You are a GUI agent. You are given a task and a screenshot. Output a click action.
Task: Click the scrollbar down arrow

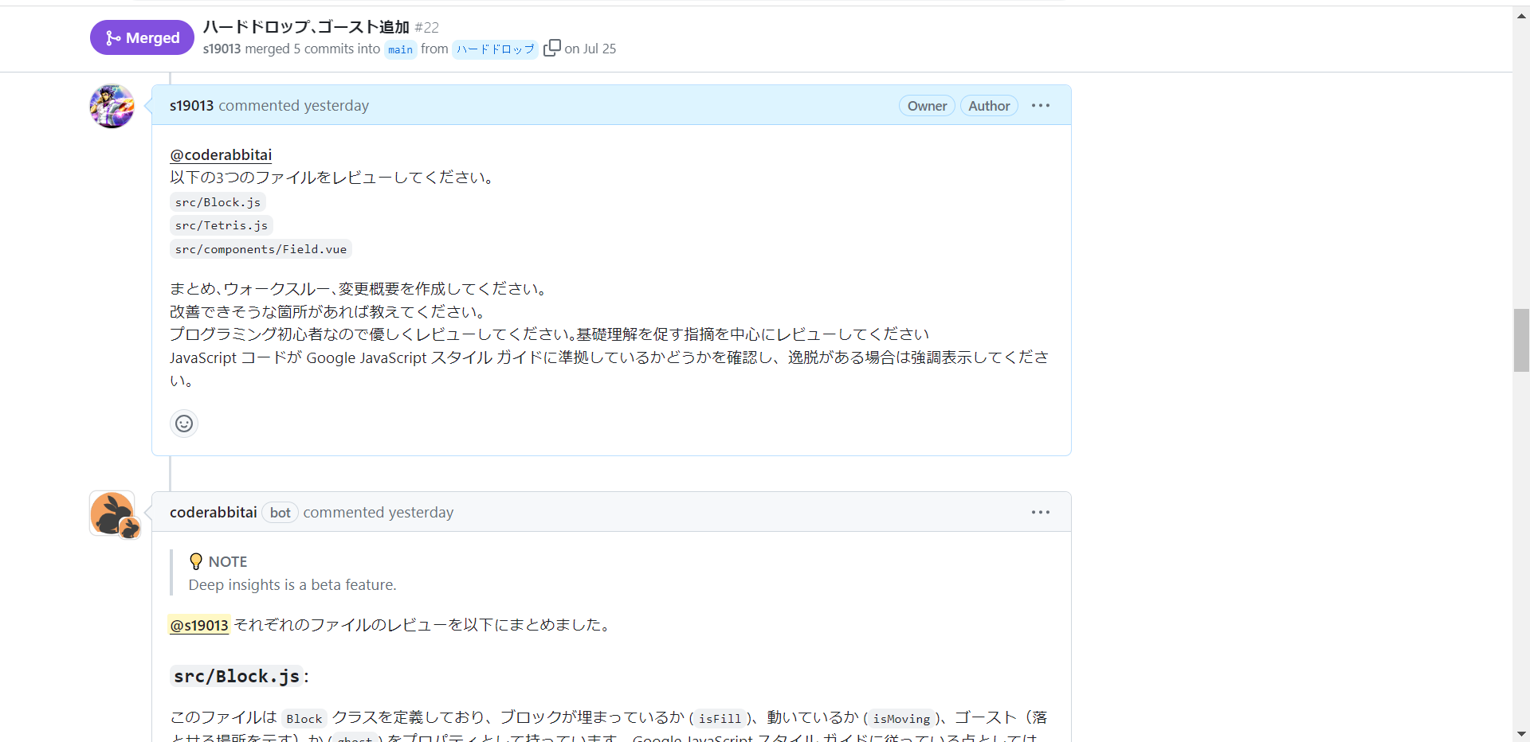click(x=1522, y=734)
